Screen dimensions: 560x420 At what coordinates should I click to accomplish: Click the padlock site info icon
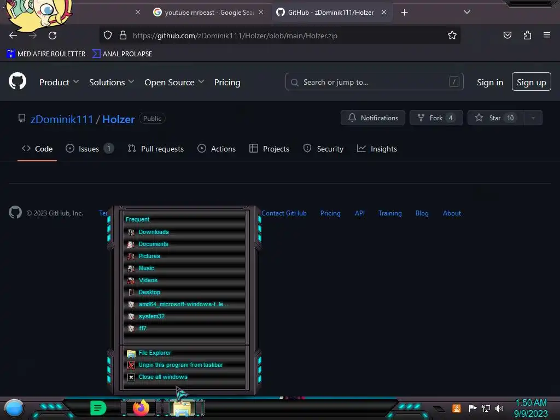pyautogui.click(x=123, y=35)
